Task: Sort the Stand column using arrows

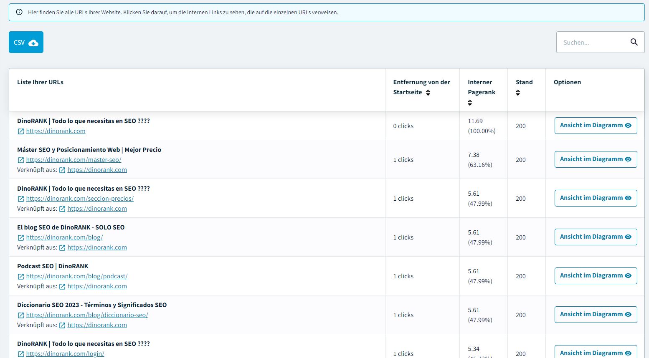Action: pos(518,93)
